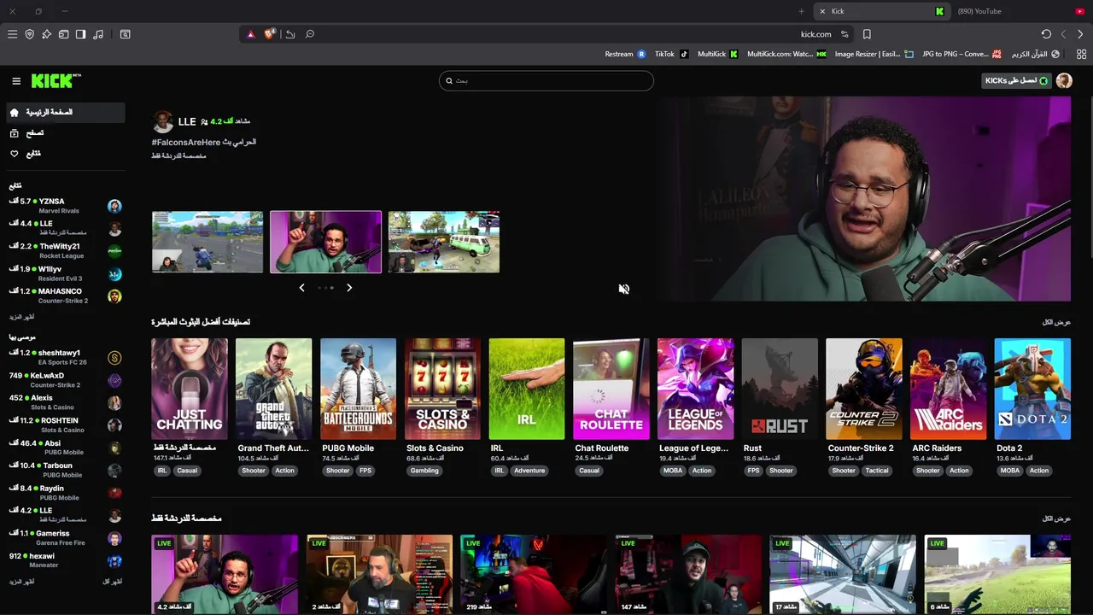
Task: Open the Kick sidebar hamburger menu
Action: 16,81
